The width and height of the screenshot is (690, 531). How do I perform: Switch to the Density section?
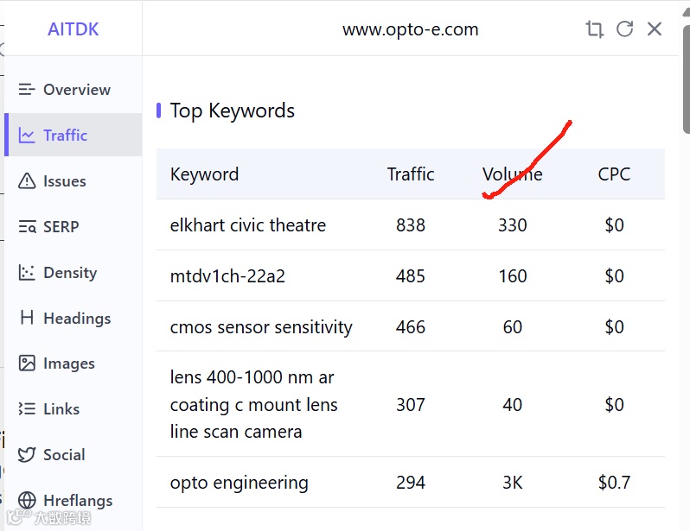click(73, 273)
